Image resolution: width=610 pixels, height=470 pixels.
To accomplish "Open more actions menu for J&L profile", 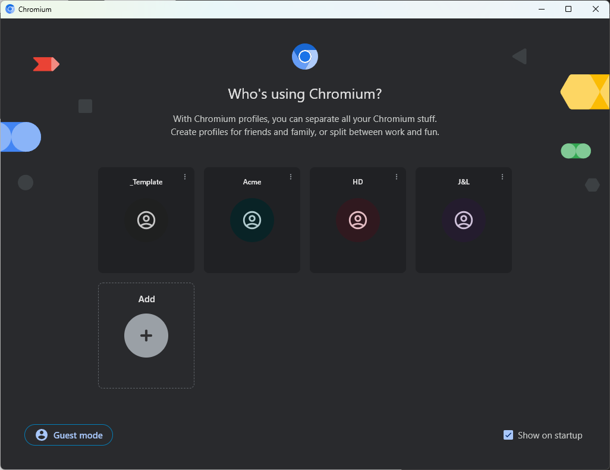I will tap(502, 177).
